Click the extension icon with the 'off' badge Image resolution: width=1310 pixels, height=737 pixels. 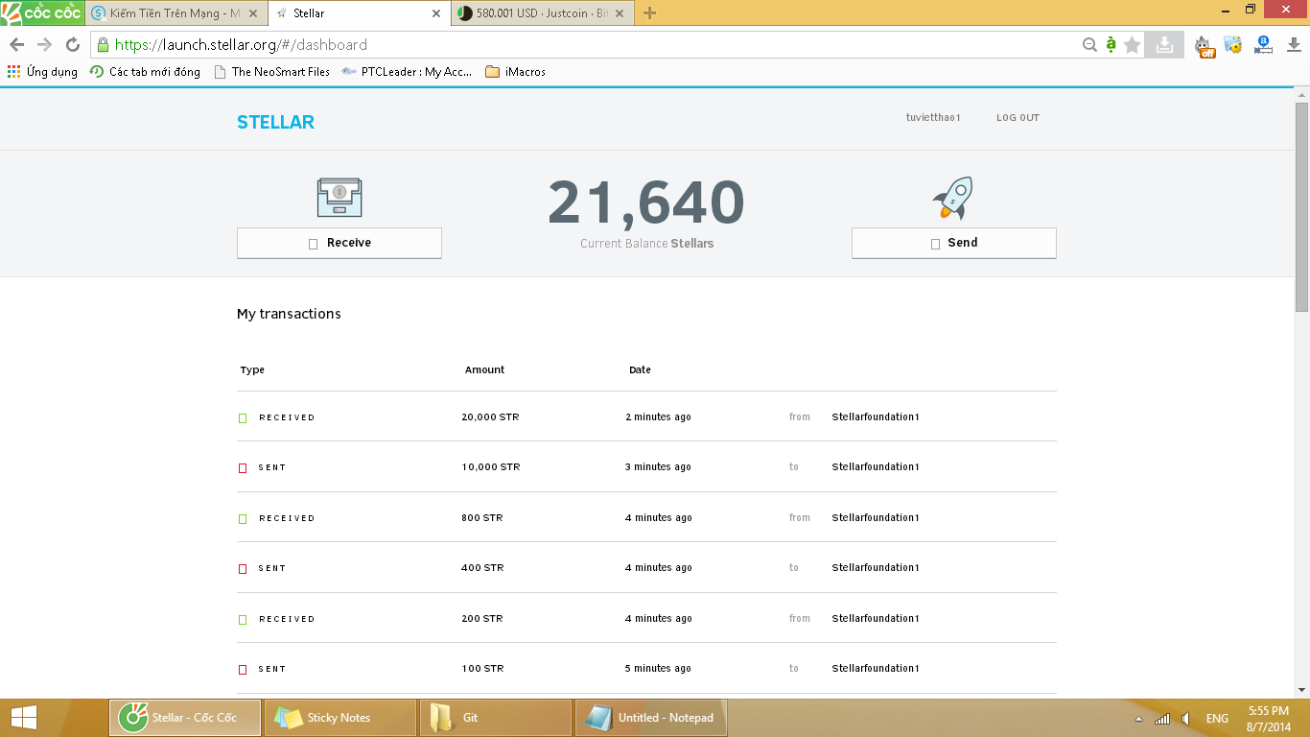[1205, 45]
